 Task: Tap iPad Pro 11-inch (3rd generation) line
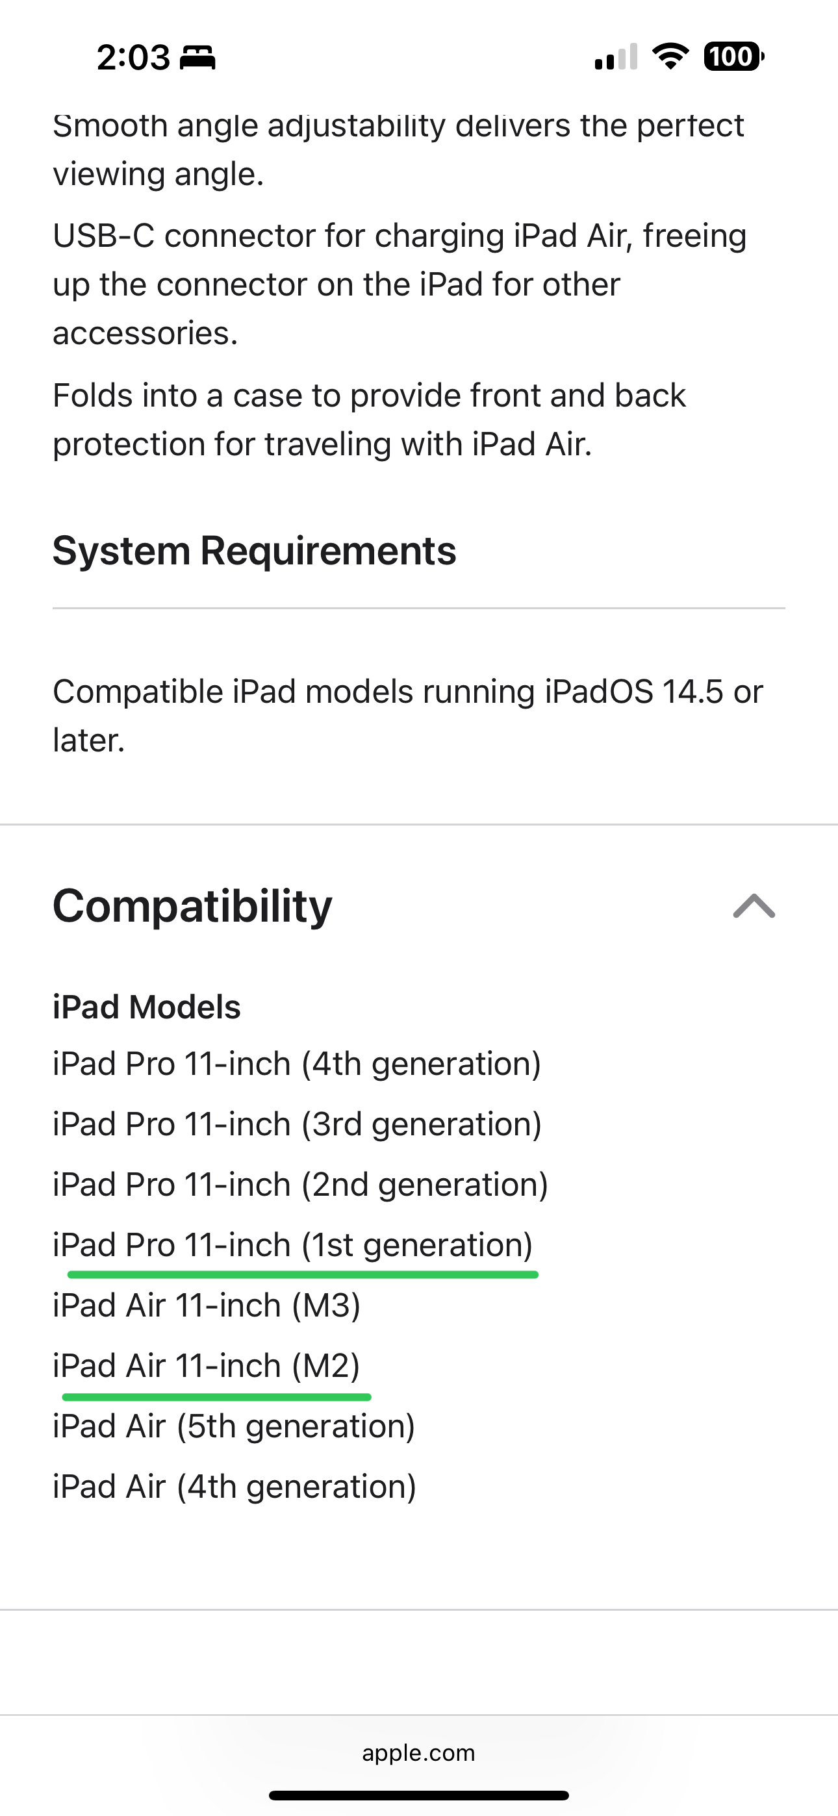coord(297,1124)
